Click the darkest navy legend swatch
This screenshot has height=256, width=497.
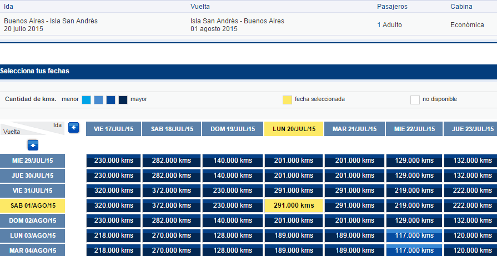(x=123, y=100)
